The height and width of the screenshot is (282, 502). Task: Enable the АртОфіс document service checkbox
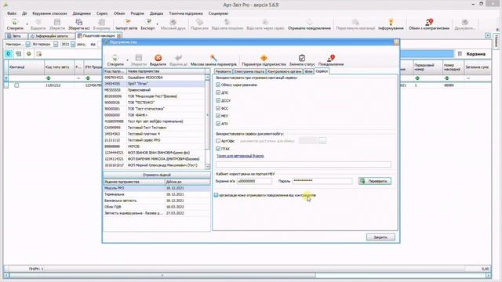pos(218,141)
